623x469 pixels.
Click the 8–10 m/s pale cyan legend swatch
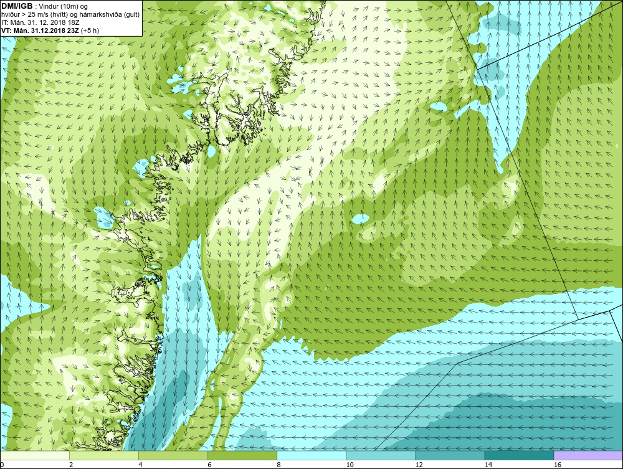point(311,455)
